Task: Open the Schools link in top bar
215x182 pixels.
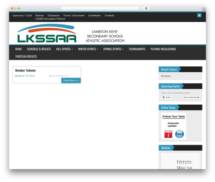Action: [x=40, y=15]
